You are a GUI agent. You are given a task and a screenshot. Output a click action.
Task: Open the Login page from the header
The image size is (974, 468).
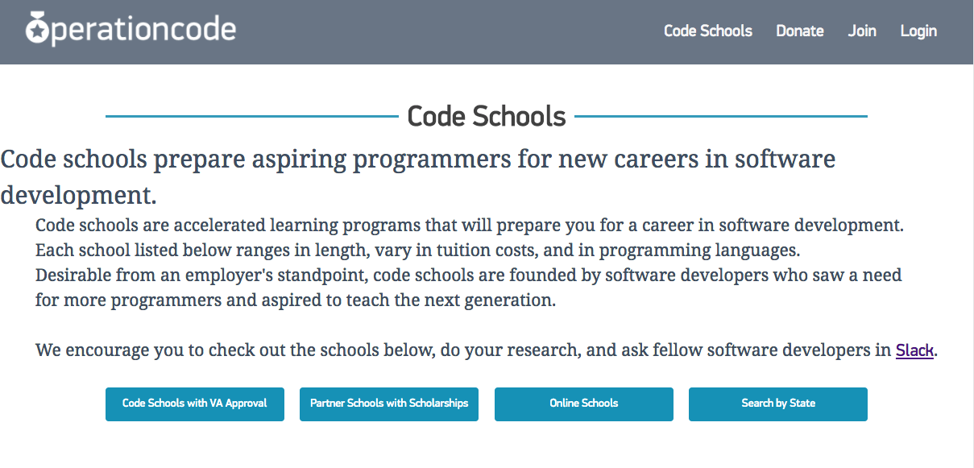[x=918, y=31]
